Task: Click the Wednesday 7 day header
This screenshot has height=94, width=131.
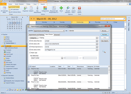Action: (x=80, y=22)
